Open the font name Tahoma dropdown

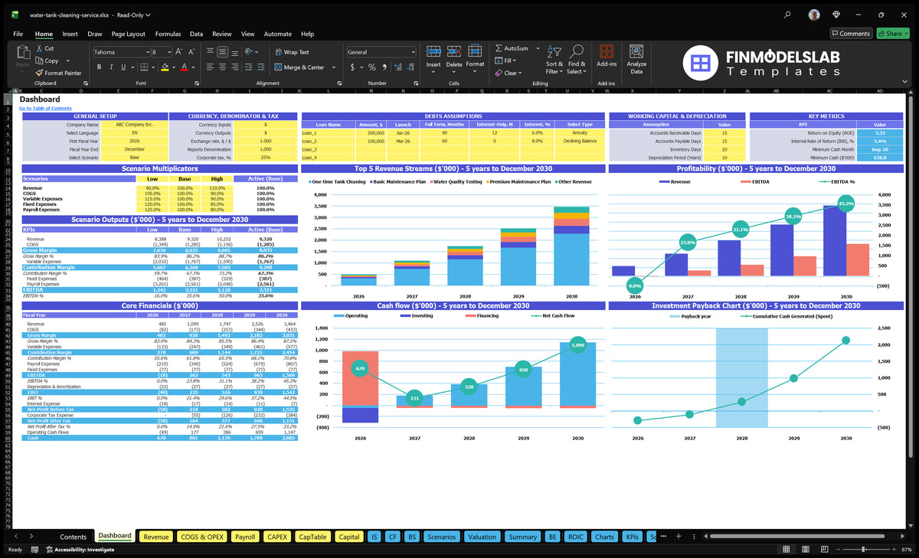click(147, 52)
